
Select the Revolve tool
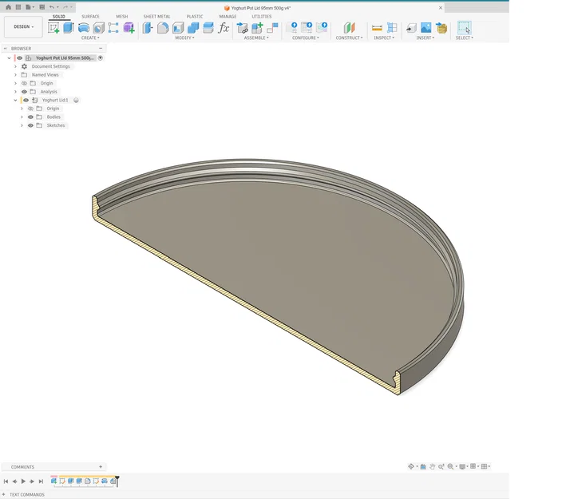coord(84,28)
